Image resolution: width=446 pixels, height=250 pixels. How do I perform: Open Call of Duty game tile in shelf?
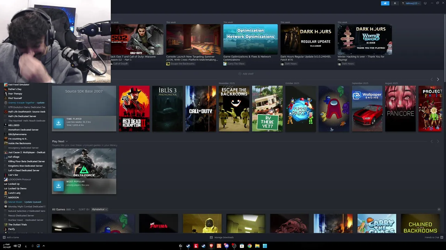click(201, 109)
